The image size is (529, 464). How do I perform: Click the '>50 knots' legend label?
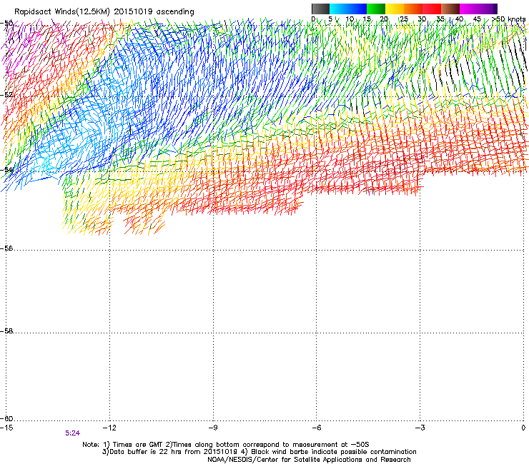pyautogui.click(x=508, y=19)
